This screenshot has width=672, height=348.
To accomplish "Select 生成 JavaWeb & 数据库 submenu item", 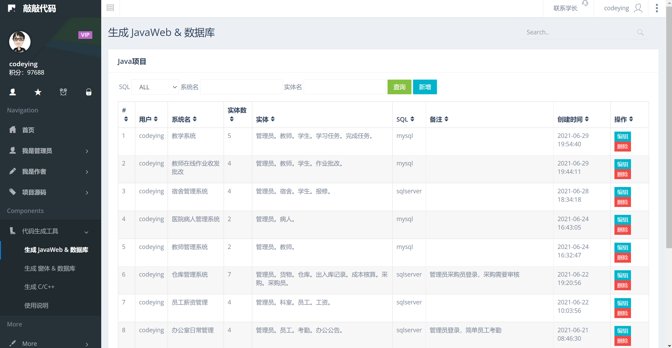I will pos(56,250).
